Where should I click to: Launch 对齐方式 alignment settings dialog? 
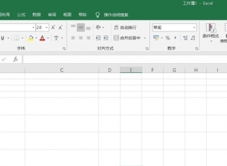[147, 49]
